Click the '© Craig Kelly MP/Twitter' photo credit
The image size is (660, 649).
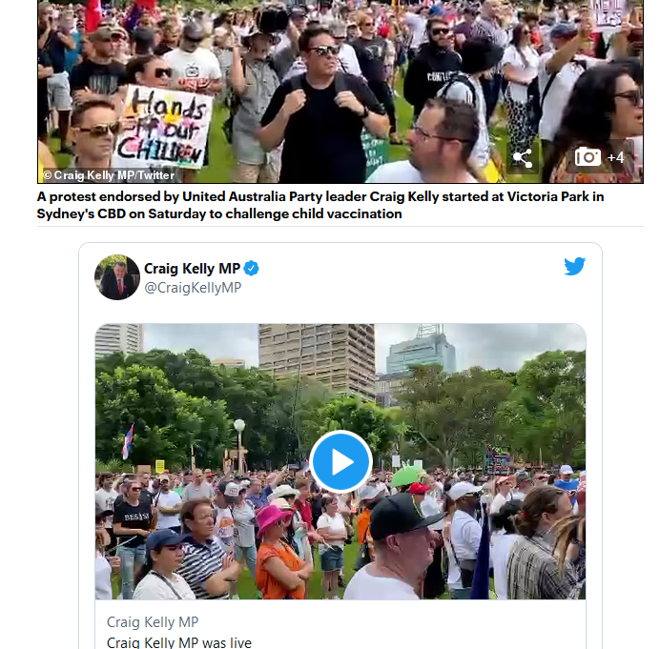click(x=109, y=175)
